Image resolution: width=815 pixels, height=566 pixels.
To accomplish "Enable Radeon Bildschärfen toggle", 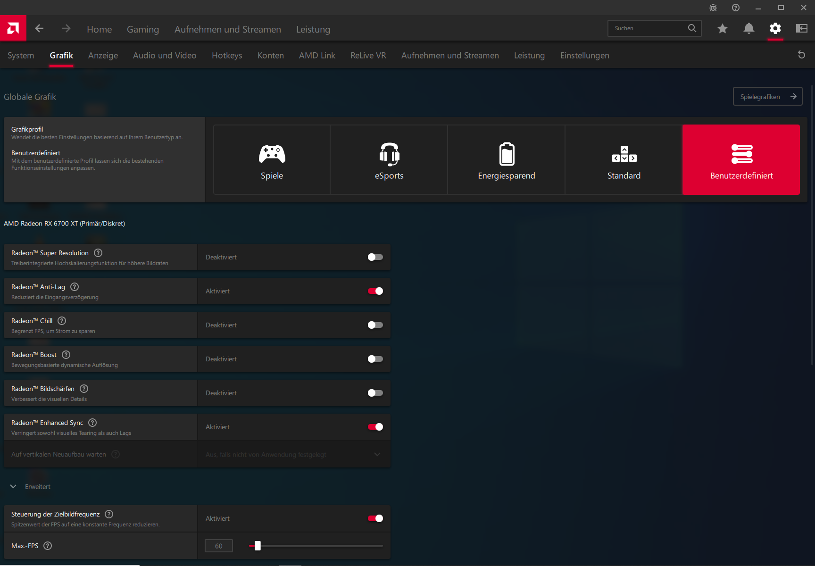I will click(375, 393).
